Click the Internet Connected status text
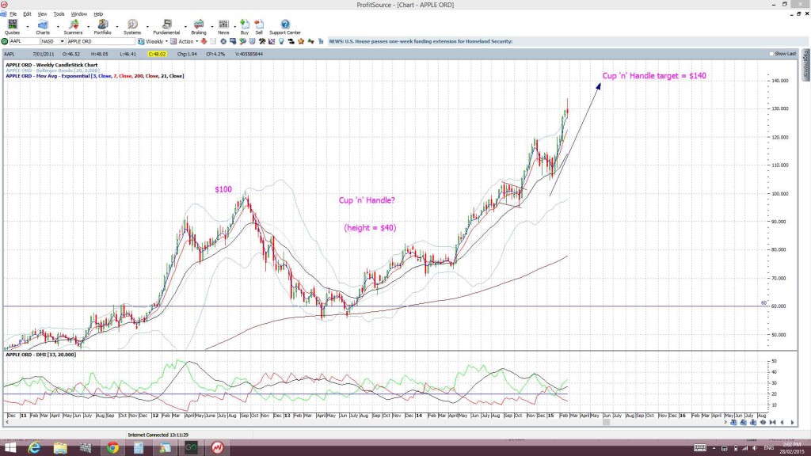 (x=158, y=435)
